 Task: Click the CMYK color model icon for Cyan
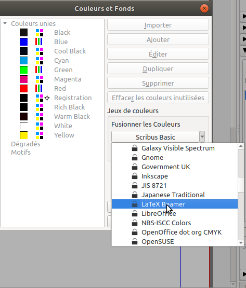click(40, 60)
